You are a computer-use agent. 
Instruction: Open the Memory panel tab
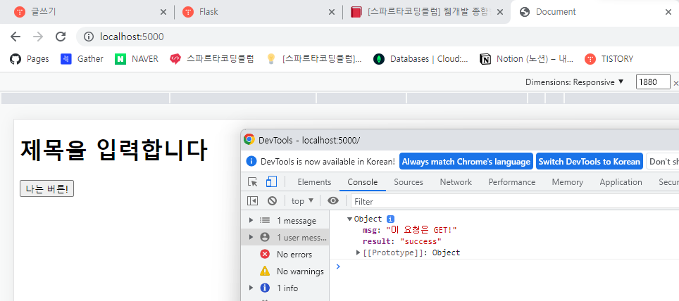pyautogui.click(x=567, y=182)
